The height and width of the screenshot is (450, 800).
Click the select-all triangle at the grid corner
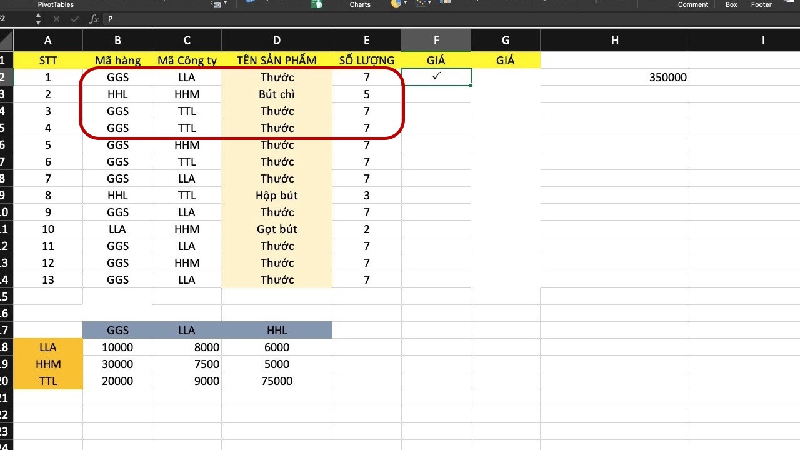[6, 41]
